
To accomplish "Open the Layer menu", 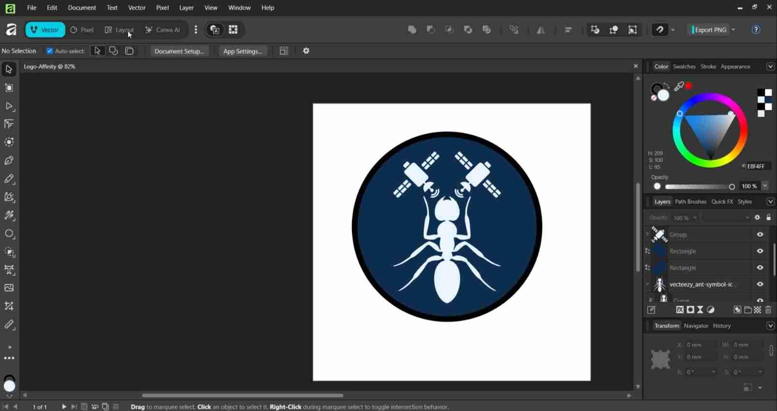I will (186, 8).
